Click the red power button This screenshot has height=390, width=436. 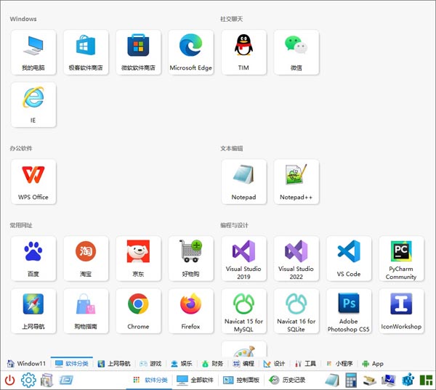coord(10,380)
